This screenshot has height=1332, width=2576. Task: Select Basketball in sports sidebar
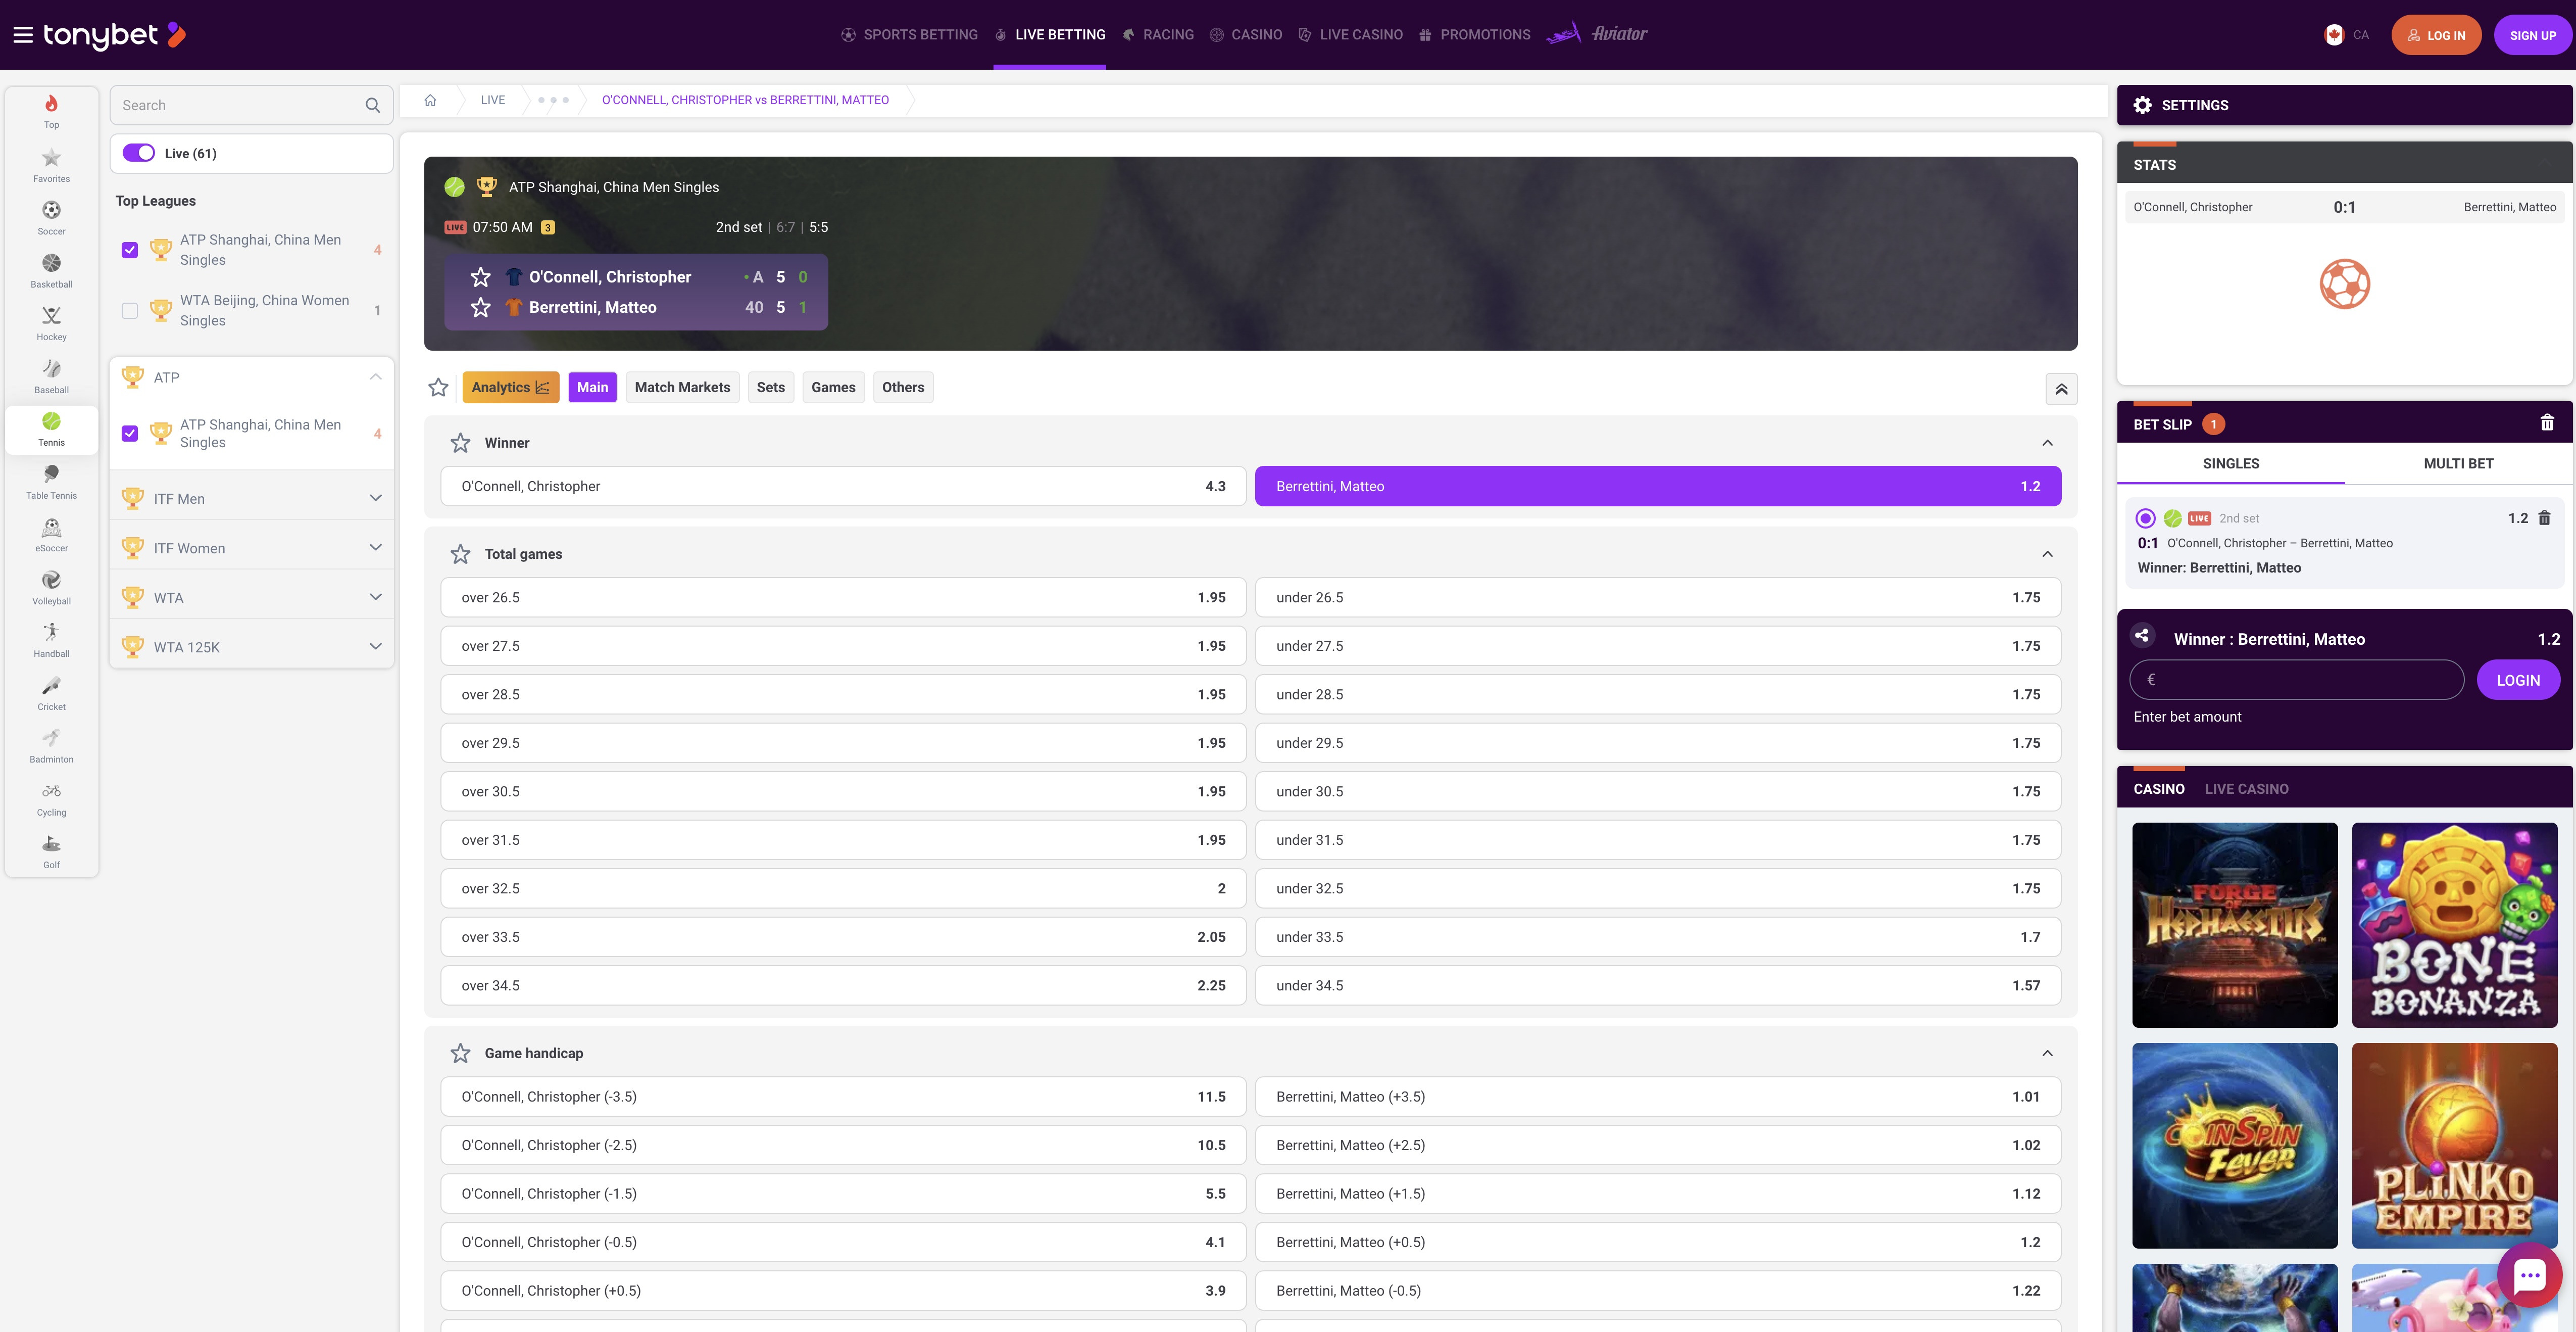pos(51,270)
